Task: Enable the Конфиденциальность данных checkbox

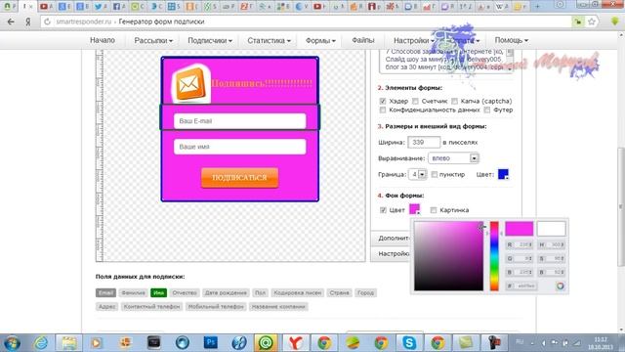Action: [383, 110]
